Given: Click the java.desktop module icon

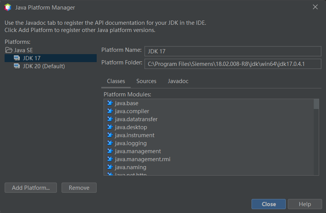Looking at the screenshot, I should tap(110, 127).
